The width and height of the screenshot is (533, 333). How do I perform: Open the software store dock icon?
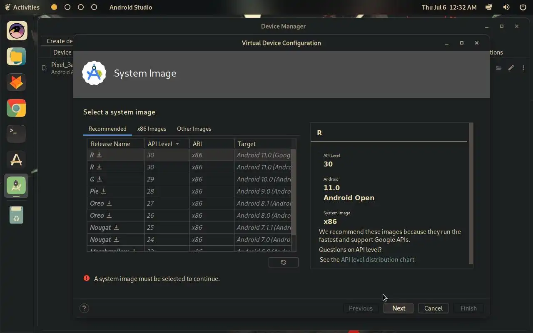tap(16, 160)
